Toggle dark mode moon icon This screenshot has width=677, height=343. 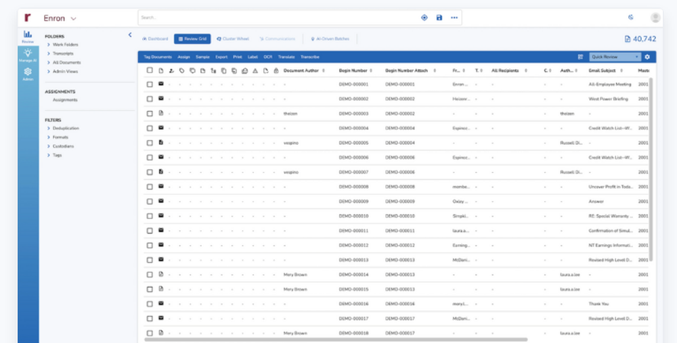coord(631,18)
